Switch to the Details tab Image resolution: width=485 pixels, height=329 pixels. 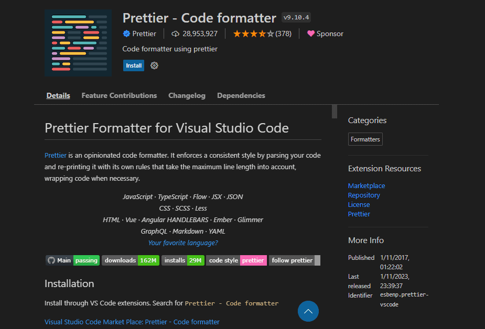(58, 95)
